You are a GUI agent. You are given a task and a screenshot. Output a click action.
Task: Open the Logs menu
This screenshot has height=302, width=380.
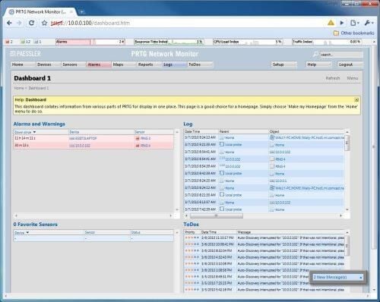[175, 64]
